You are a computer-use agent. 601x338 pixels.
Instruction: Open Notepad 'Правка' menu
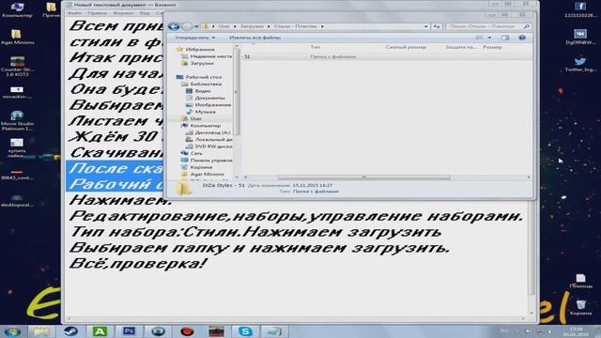[x=97, y=13]
